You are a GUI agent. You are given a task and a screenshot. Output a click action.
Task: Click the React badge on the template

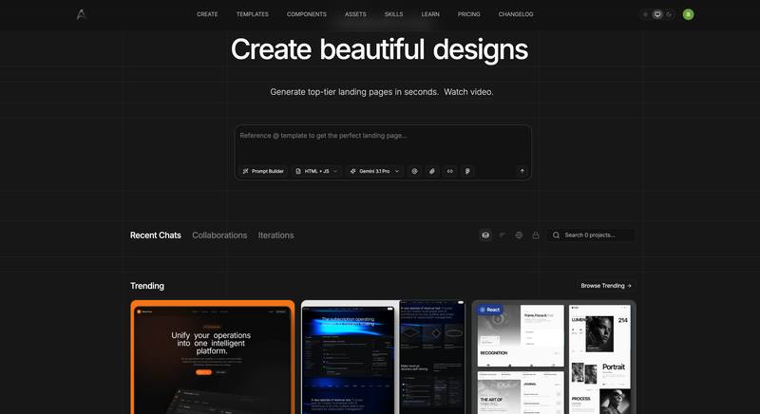(x=489, y=310)
